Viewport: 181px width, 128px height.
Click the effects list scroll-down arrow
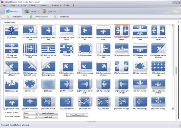pyautogui.click(x=173, y=109)
